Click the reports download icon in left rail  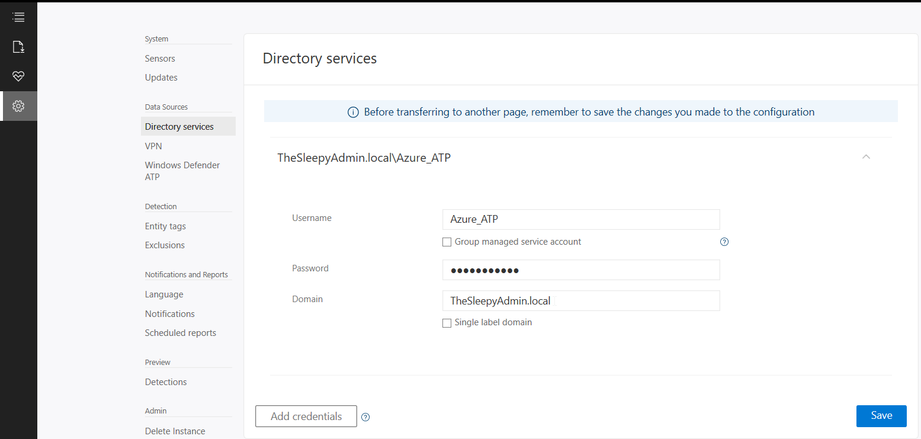click(x=18, y=47)
